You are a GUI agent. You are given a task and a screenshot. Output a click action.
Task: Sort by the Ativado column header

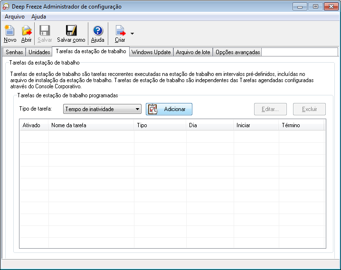[34, 125]
